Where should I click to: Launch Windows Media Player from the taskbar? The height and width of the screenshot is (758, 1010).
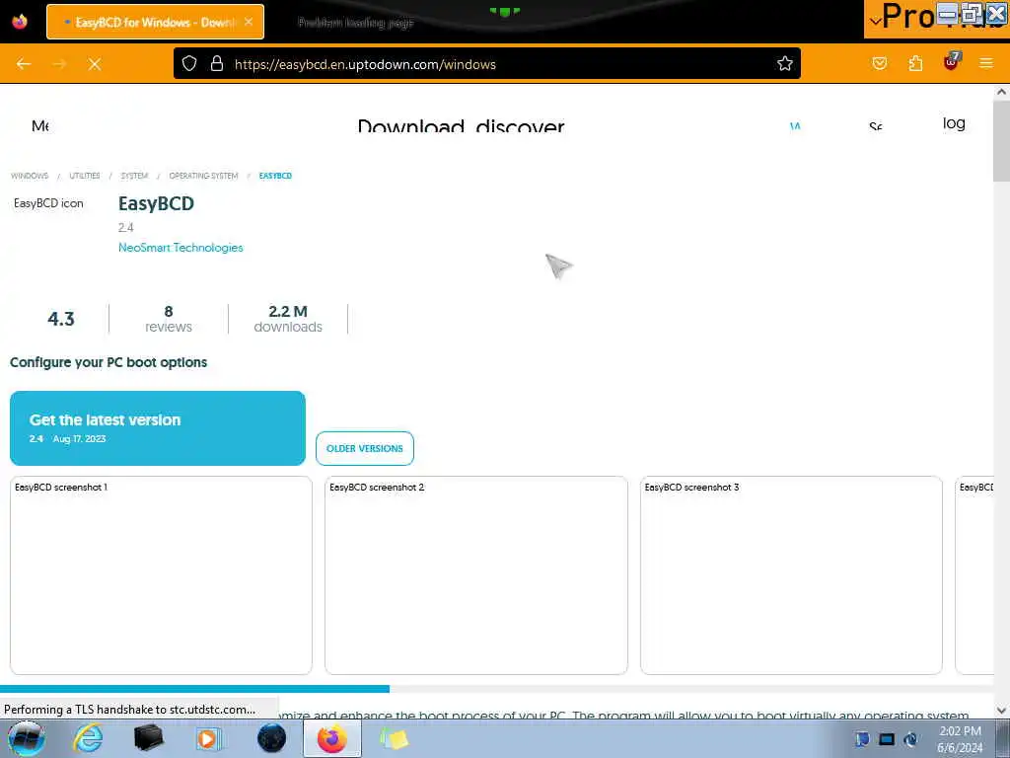209,738
